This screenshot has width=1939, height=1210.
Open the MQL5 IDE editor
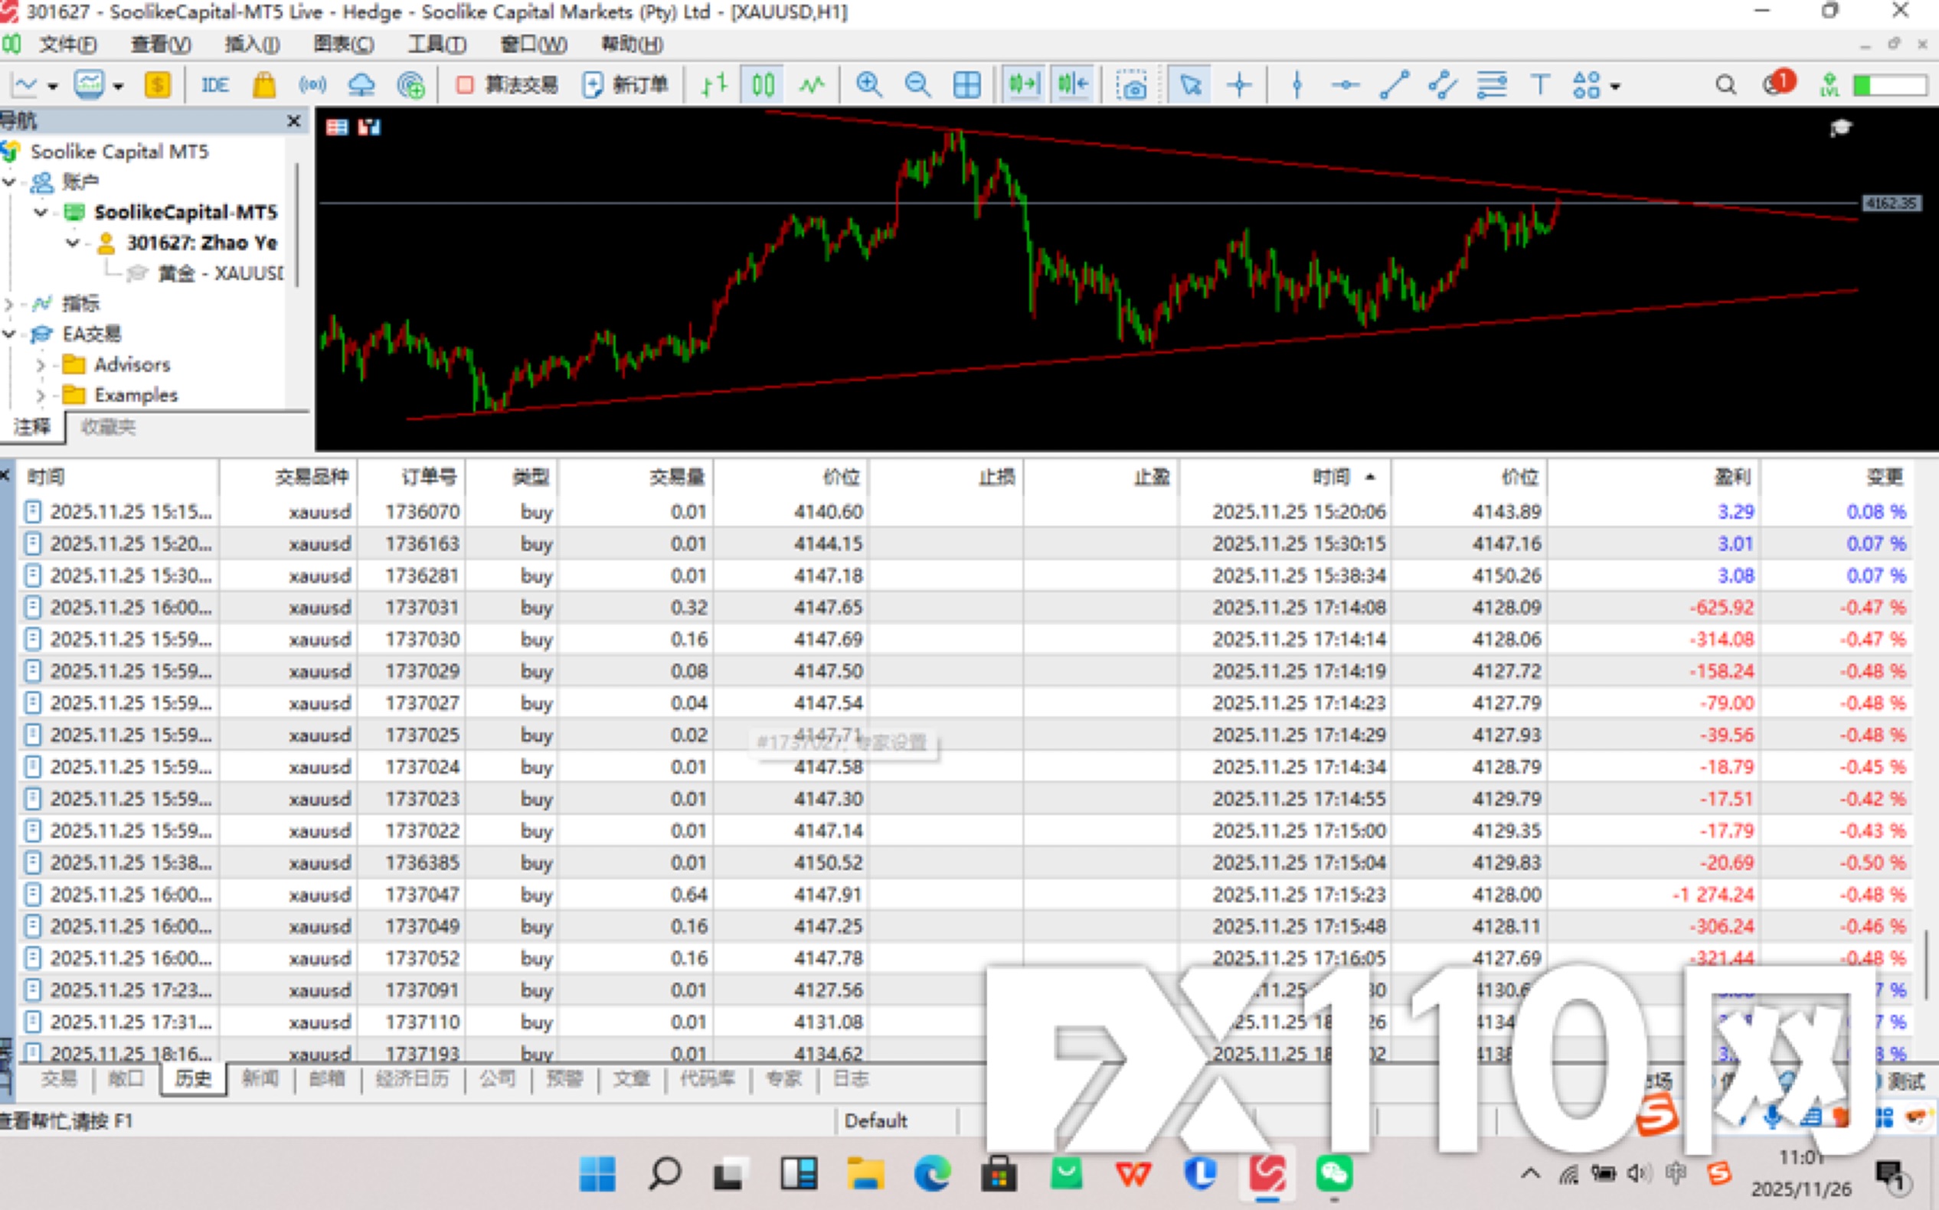coord(214,85)
